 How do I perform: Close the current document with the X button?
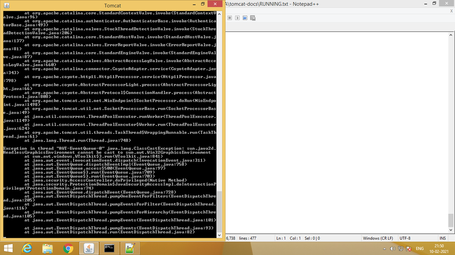(x=451, y=11)
